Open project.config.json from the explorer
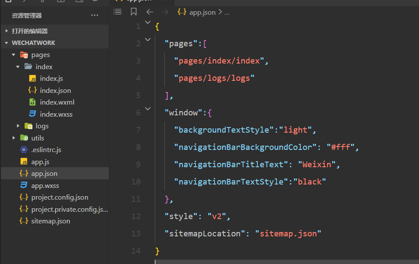 pos(59,197)
